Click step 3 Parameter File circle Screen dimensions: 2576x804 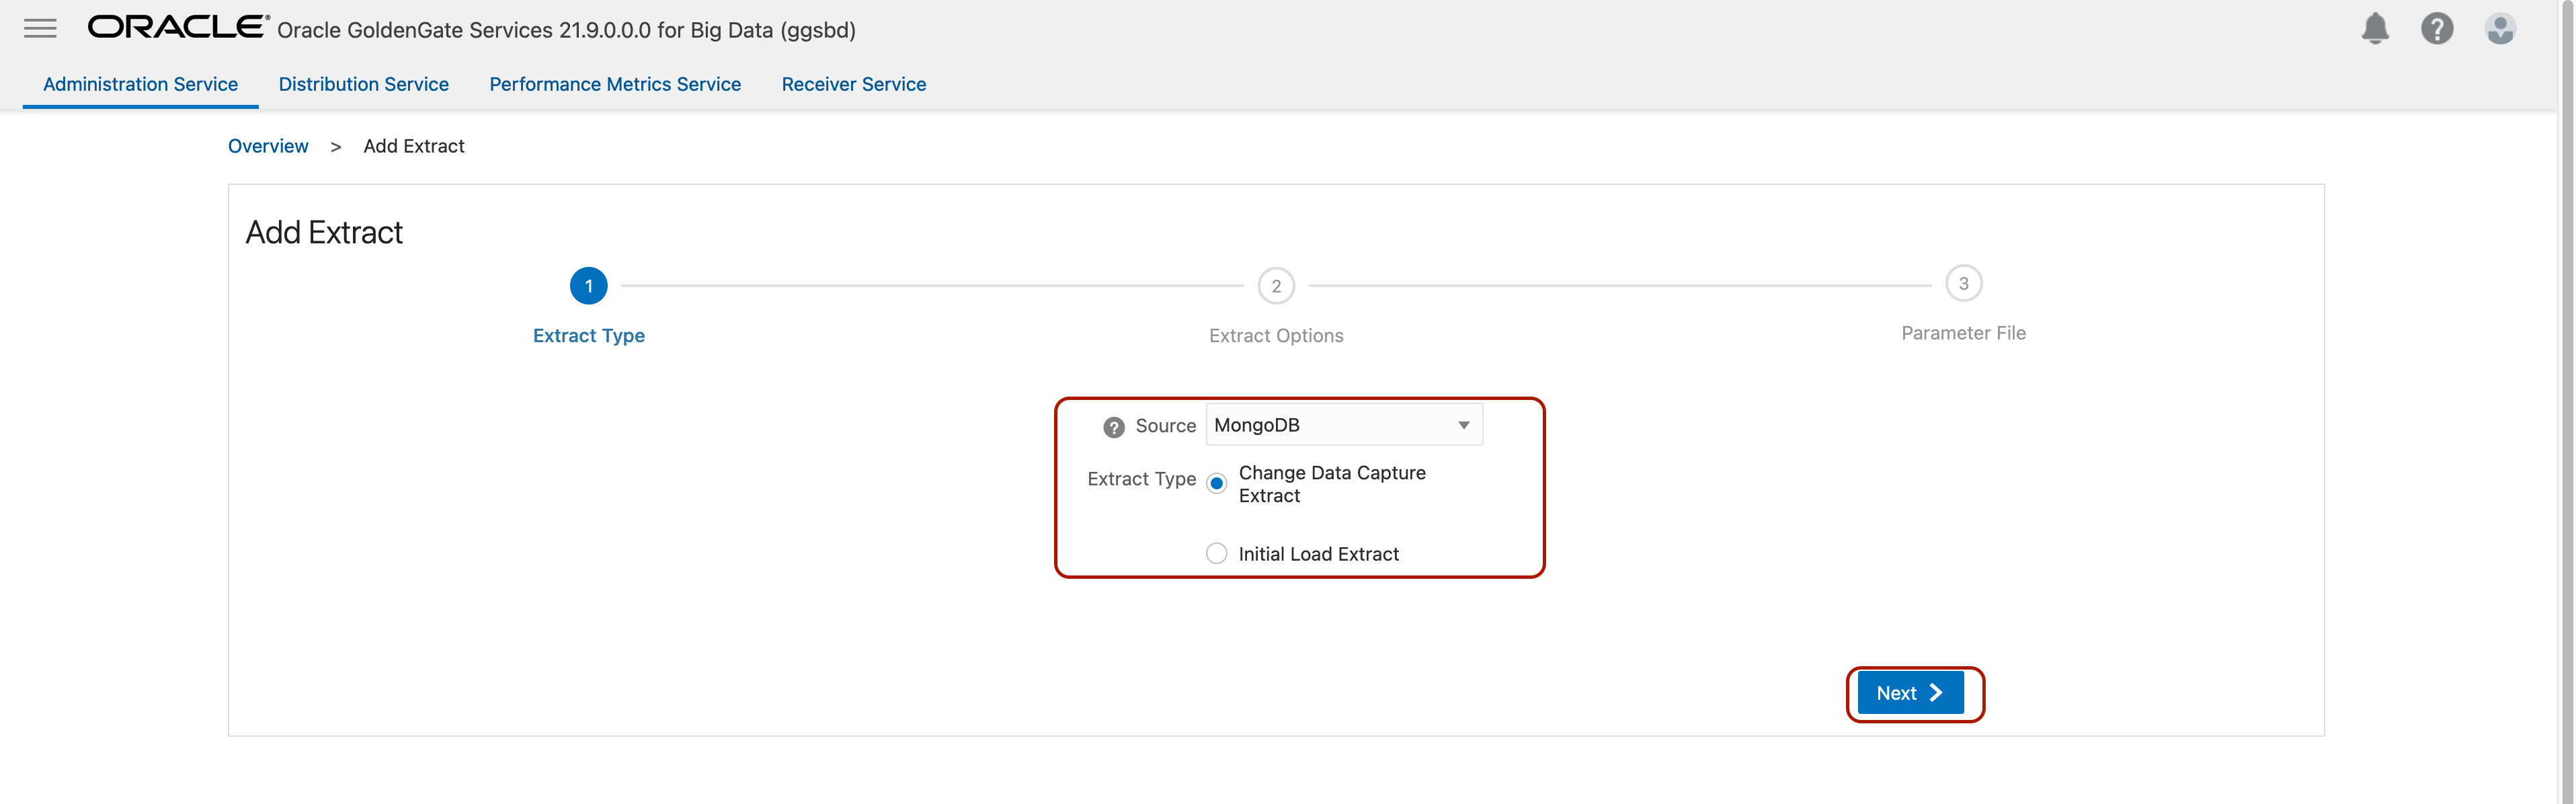tap(1963, 284)
